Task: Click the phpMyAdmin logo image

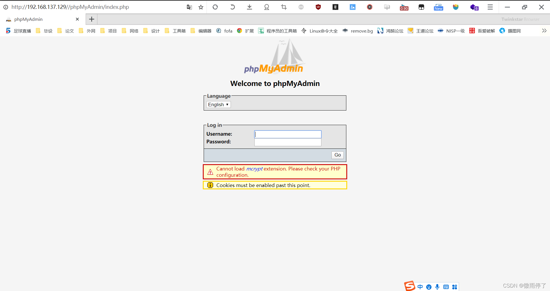Action: coord(274,57)
